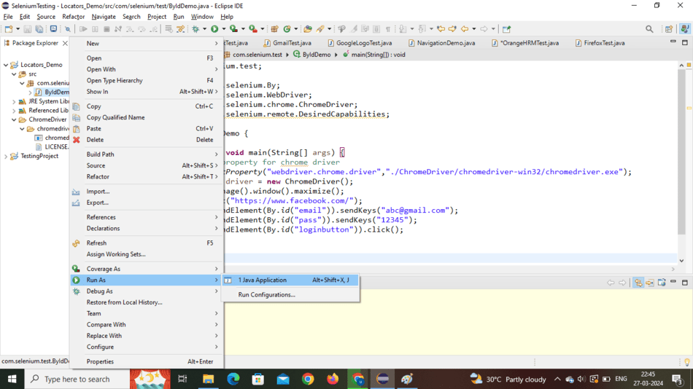693x389 pixels.
Task: Click the Windows Start button
Action: (x=12, y=379)
